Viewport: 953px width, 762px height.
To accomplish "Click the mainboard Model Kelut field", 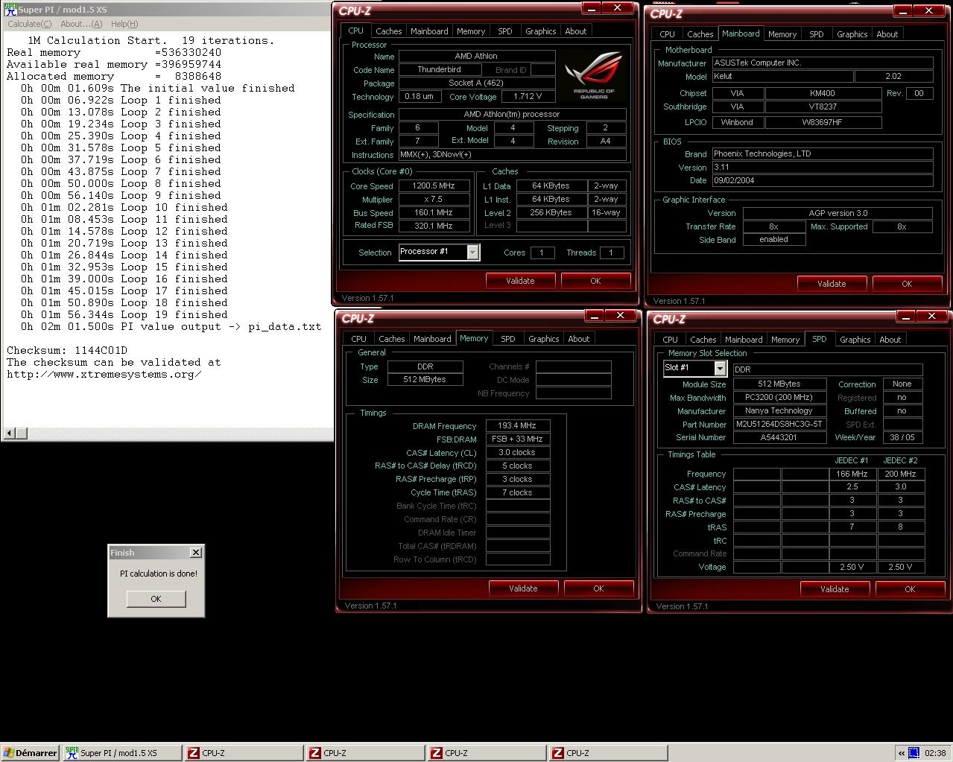I will pyautogui.click(x=782, y=77).
